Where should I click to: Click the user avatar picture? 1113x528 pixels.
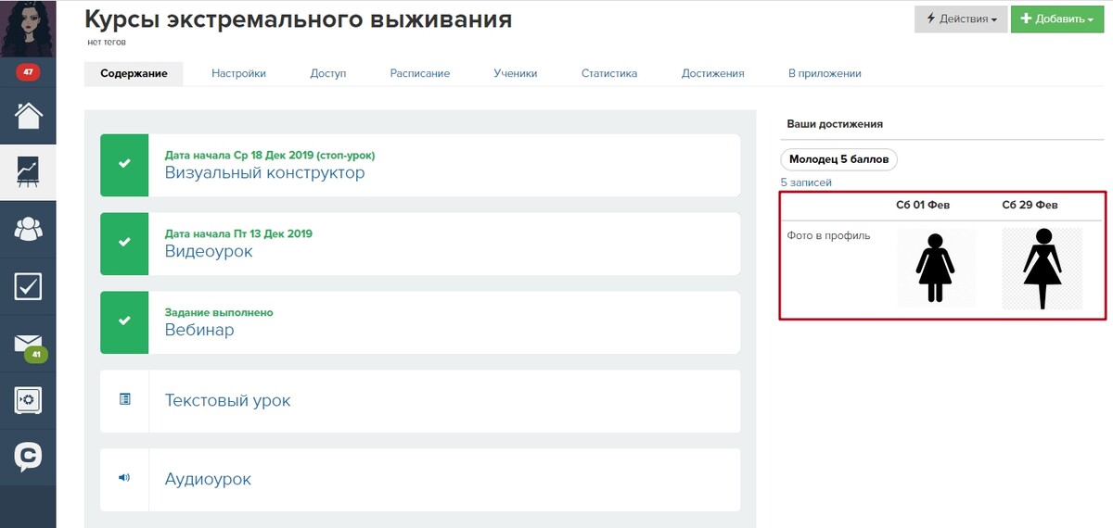(x=28, y=29)
